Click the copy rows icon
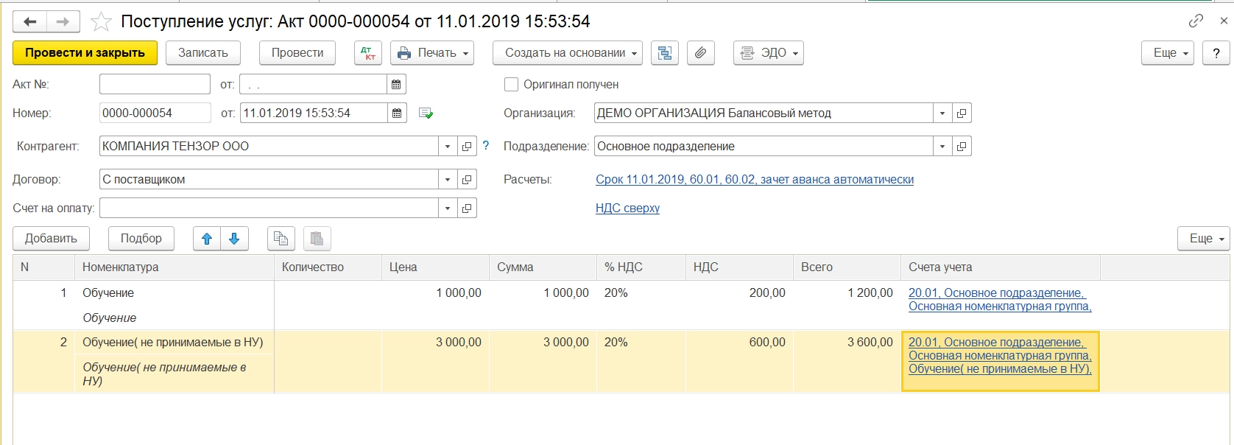This screenshot has width=1234, height=445. coord(281,239)
